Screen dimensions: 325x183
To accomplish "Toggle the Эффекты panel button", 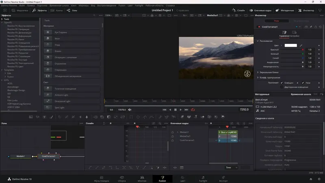I will tap(39, 10).
